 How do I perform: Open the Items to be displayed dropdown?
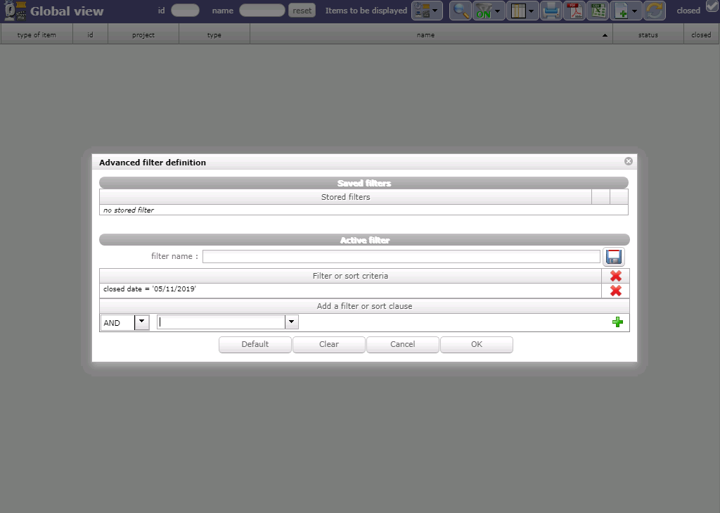click(427, 11)
